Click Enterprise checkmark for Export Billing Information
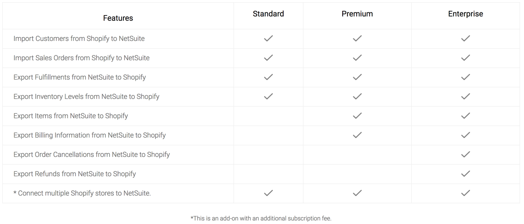Viewport: 524px width, 224px height. click(x=466, y=135)
